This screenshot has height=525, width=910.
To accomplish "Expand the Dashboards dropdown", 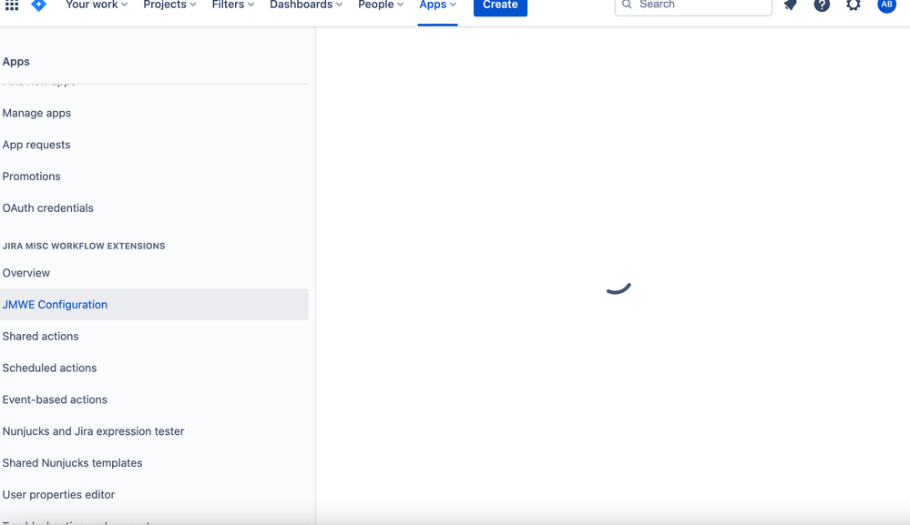I will pyautogui.click(x=306, y=5).
